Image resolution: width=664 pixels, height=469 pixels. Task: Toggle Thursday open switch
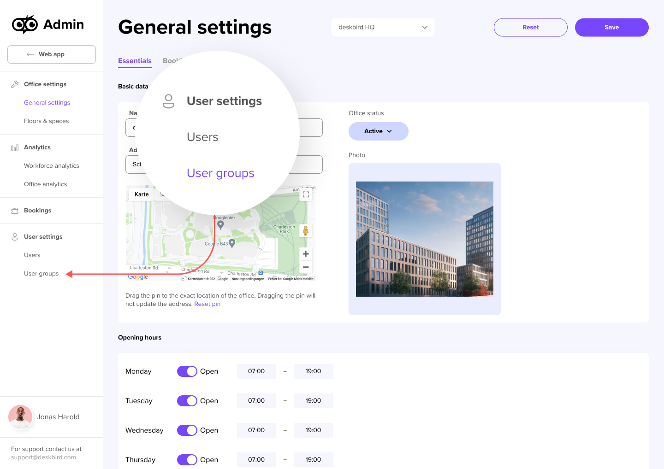(x=187, y=460)
